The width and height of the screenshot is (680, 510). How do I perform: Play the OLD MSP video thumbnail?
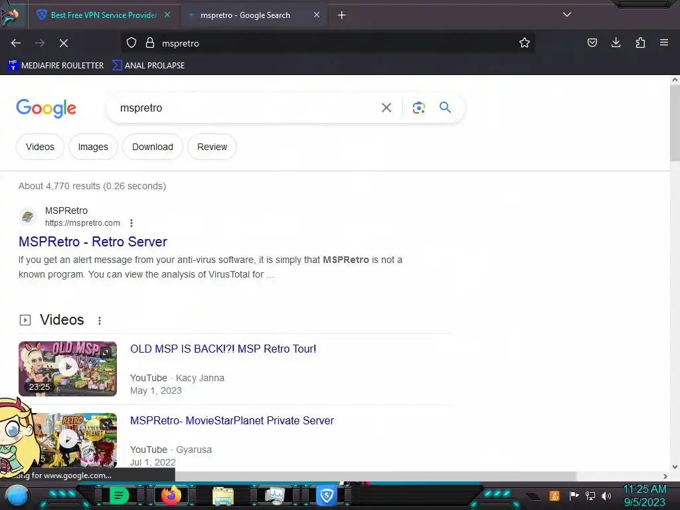tap(68, 369)
